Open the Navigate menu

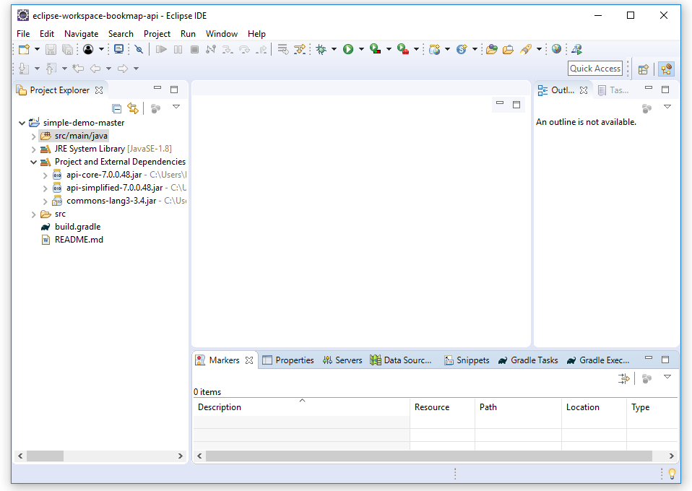(x=81, y=34)
